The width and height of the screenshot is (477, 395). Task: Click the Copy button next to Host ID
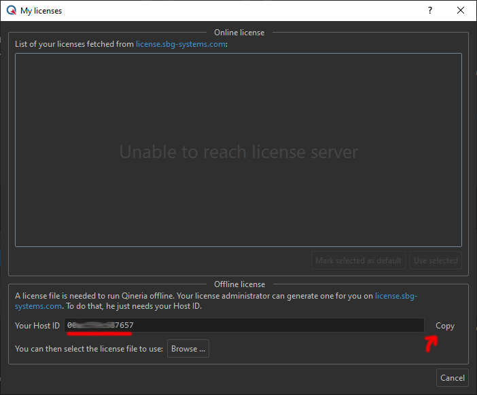[x=445, y=326]
